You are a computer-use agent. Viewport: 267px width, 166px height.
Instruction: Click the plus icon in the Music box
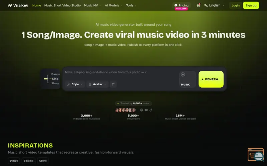click(183, 74)
